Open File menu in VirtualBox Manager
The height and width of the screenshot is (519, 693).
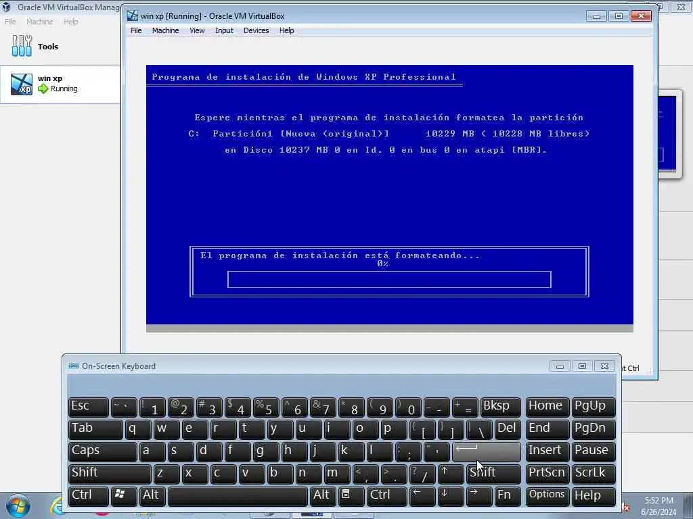pos(10,22)
